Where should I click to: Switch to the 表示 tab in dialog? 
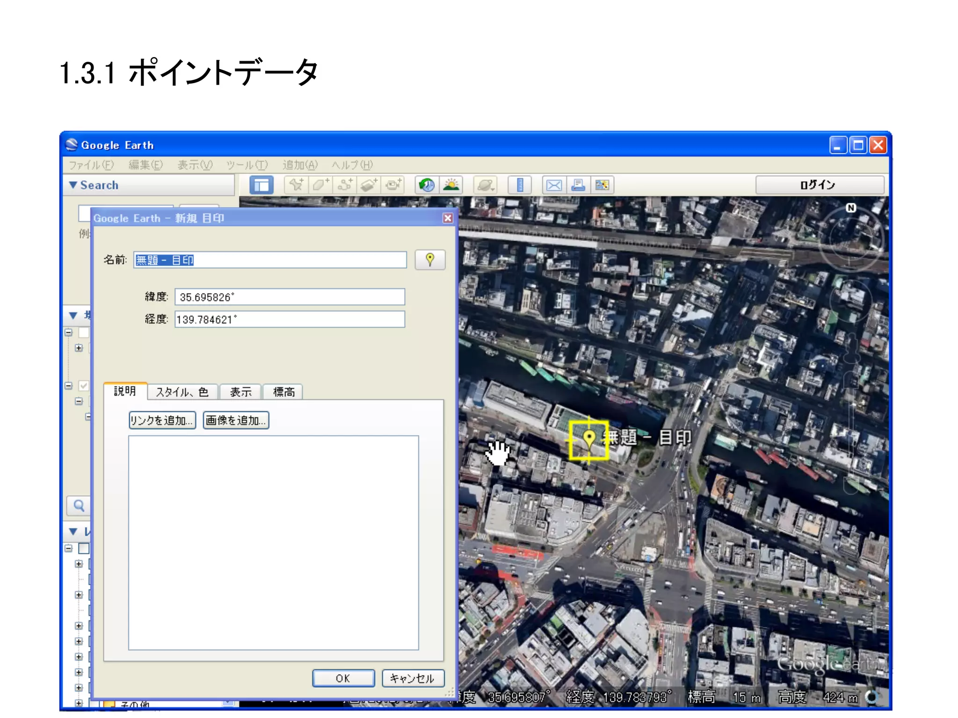pos(240,392)
